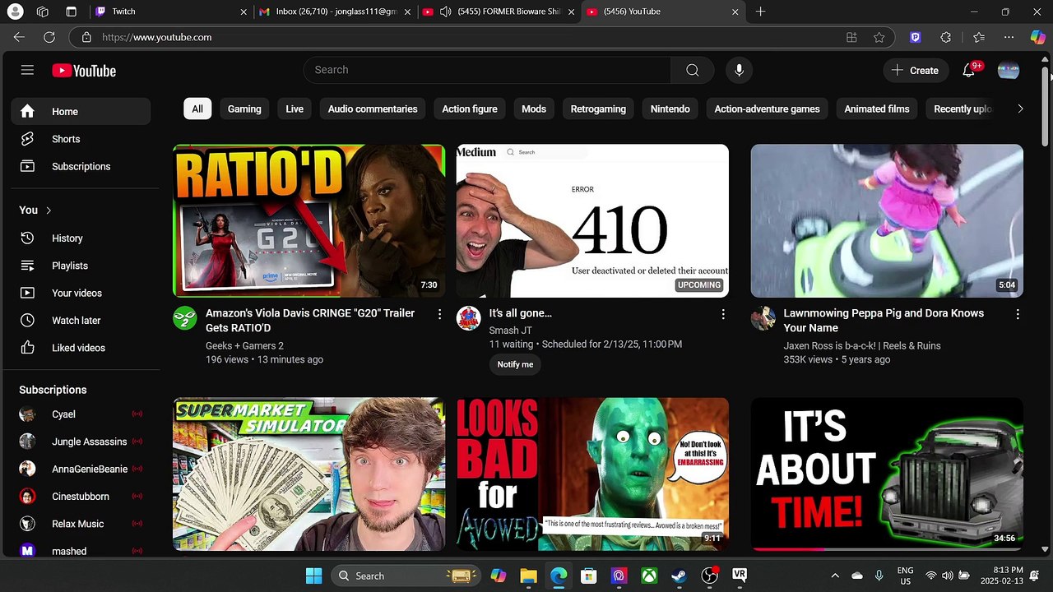Open Relax Music subscription channel
This screenshot has width=1053, height=592.
[x=81, y=524]
